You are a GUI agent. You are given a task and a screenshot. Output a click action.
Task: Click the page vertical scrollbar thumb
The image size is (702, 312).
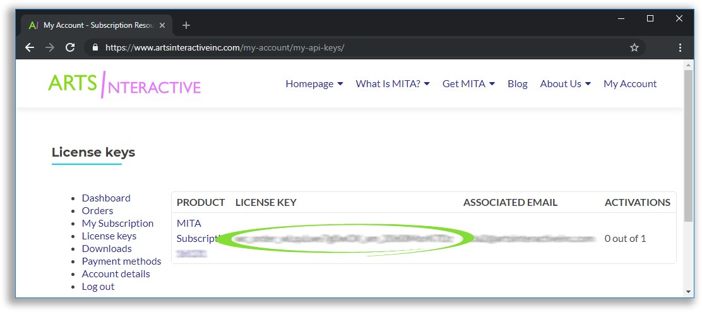pyautogui.click(x=689, y=145)
